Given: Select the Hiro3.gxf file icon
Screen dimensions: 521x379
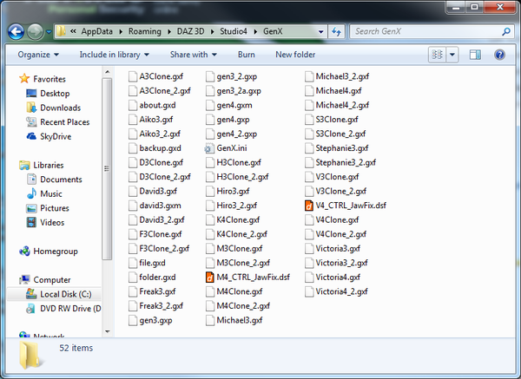Looking at the screenshot, I should [x=209, y=191].
